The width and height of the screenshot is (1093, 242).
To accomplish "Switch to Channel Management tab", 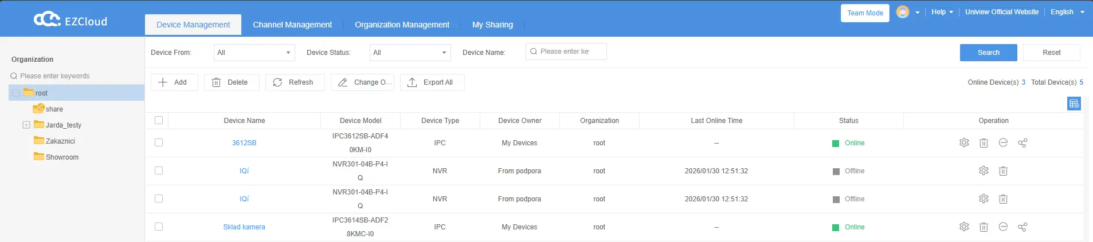I will pos(292,25).
